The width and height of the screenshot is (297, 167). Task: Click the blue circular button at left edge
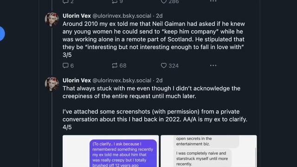2,34
